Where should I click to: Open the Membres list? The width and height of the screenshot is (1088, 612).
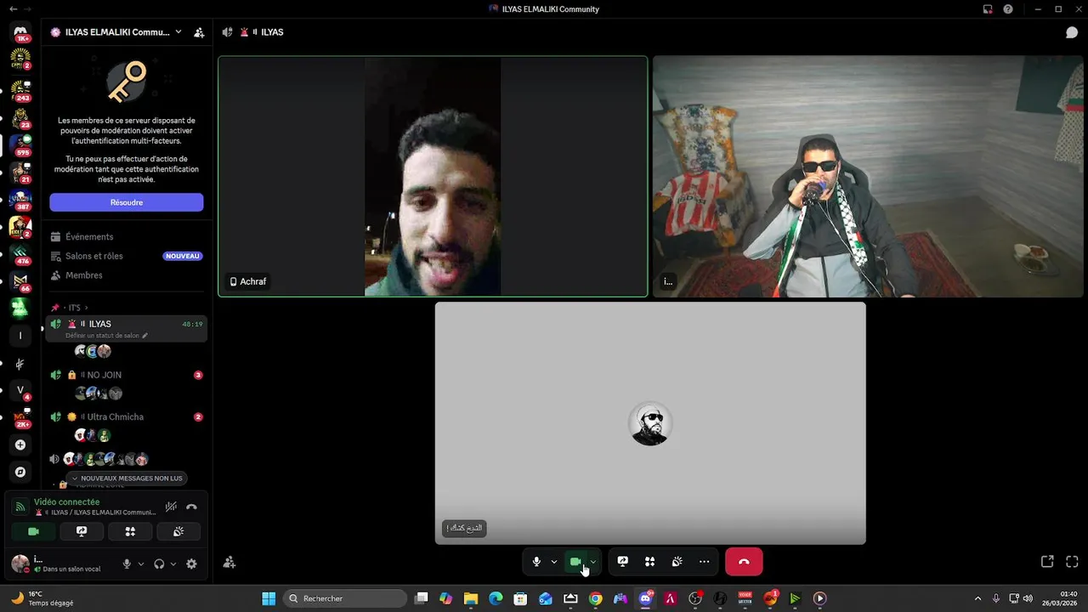[x=127, y=275]
